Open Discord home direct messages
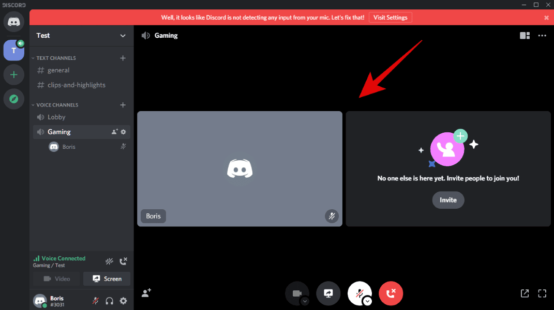Screen dimensions: 554x310 click(x=14, y=22)
